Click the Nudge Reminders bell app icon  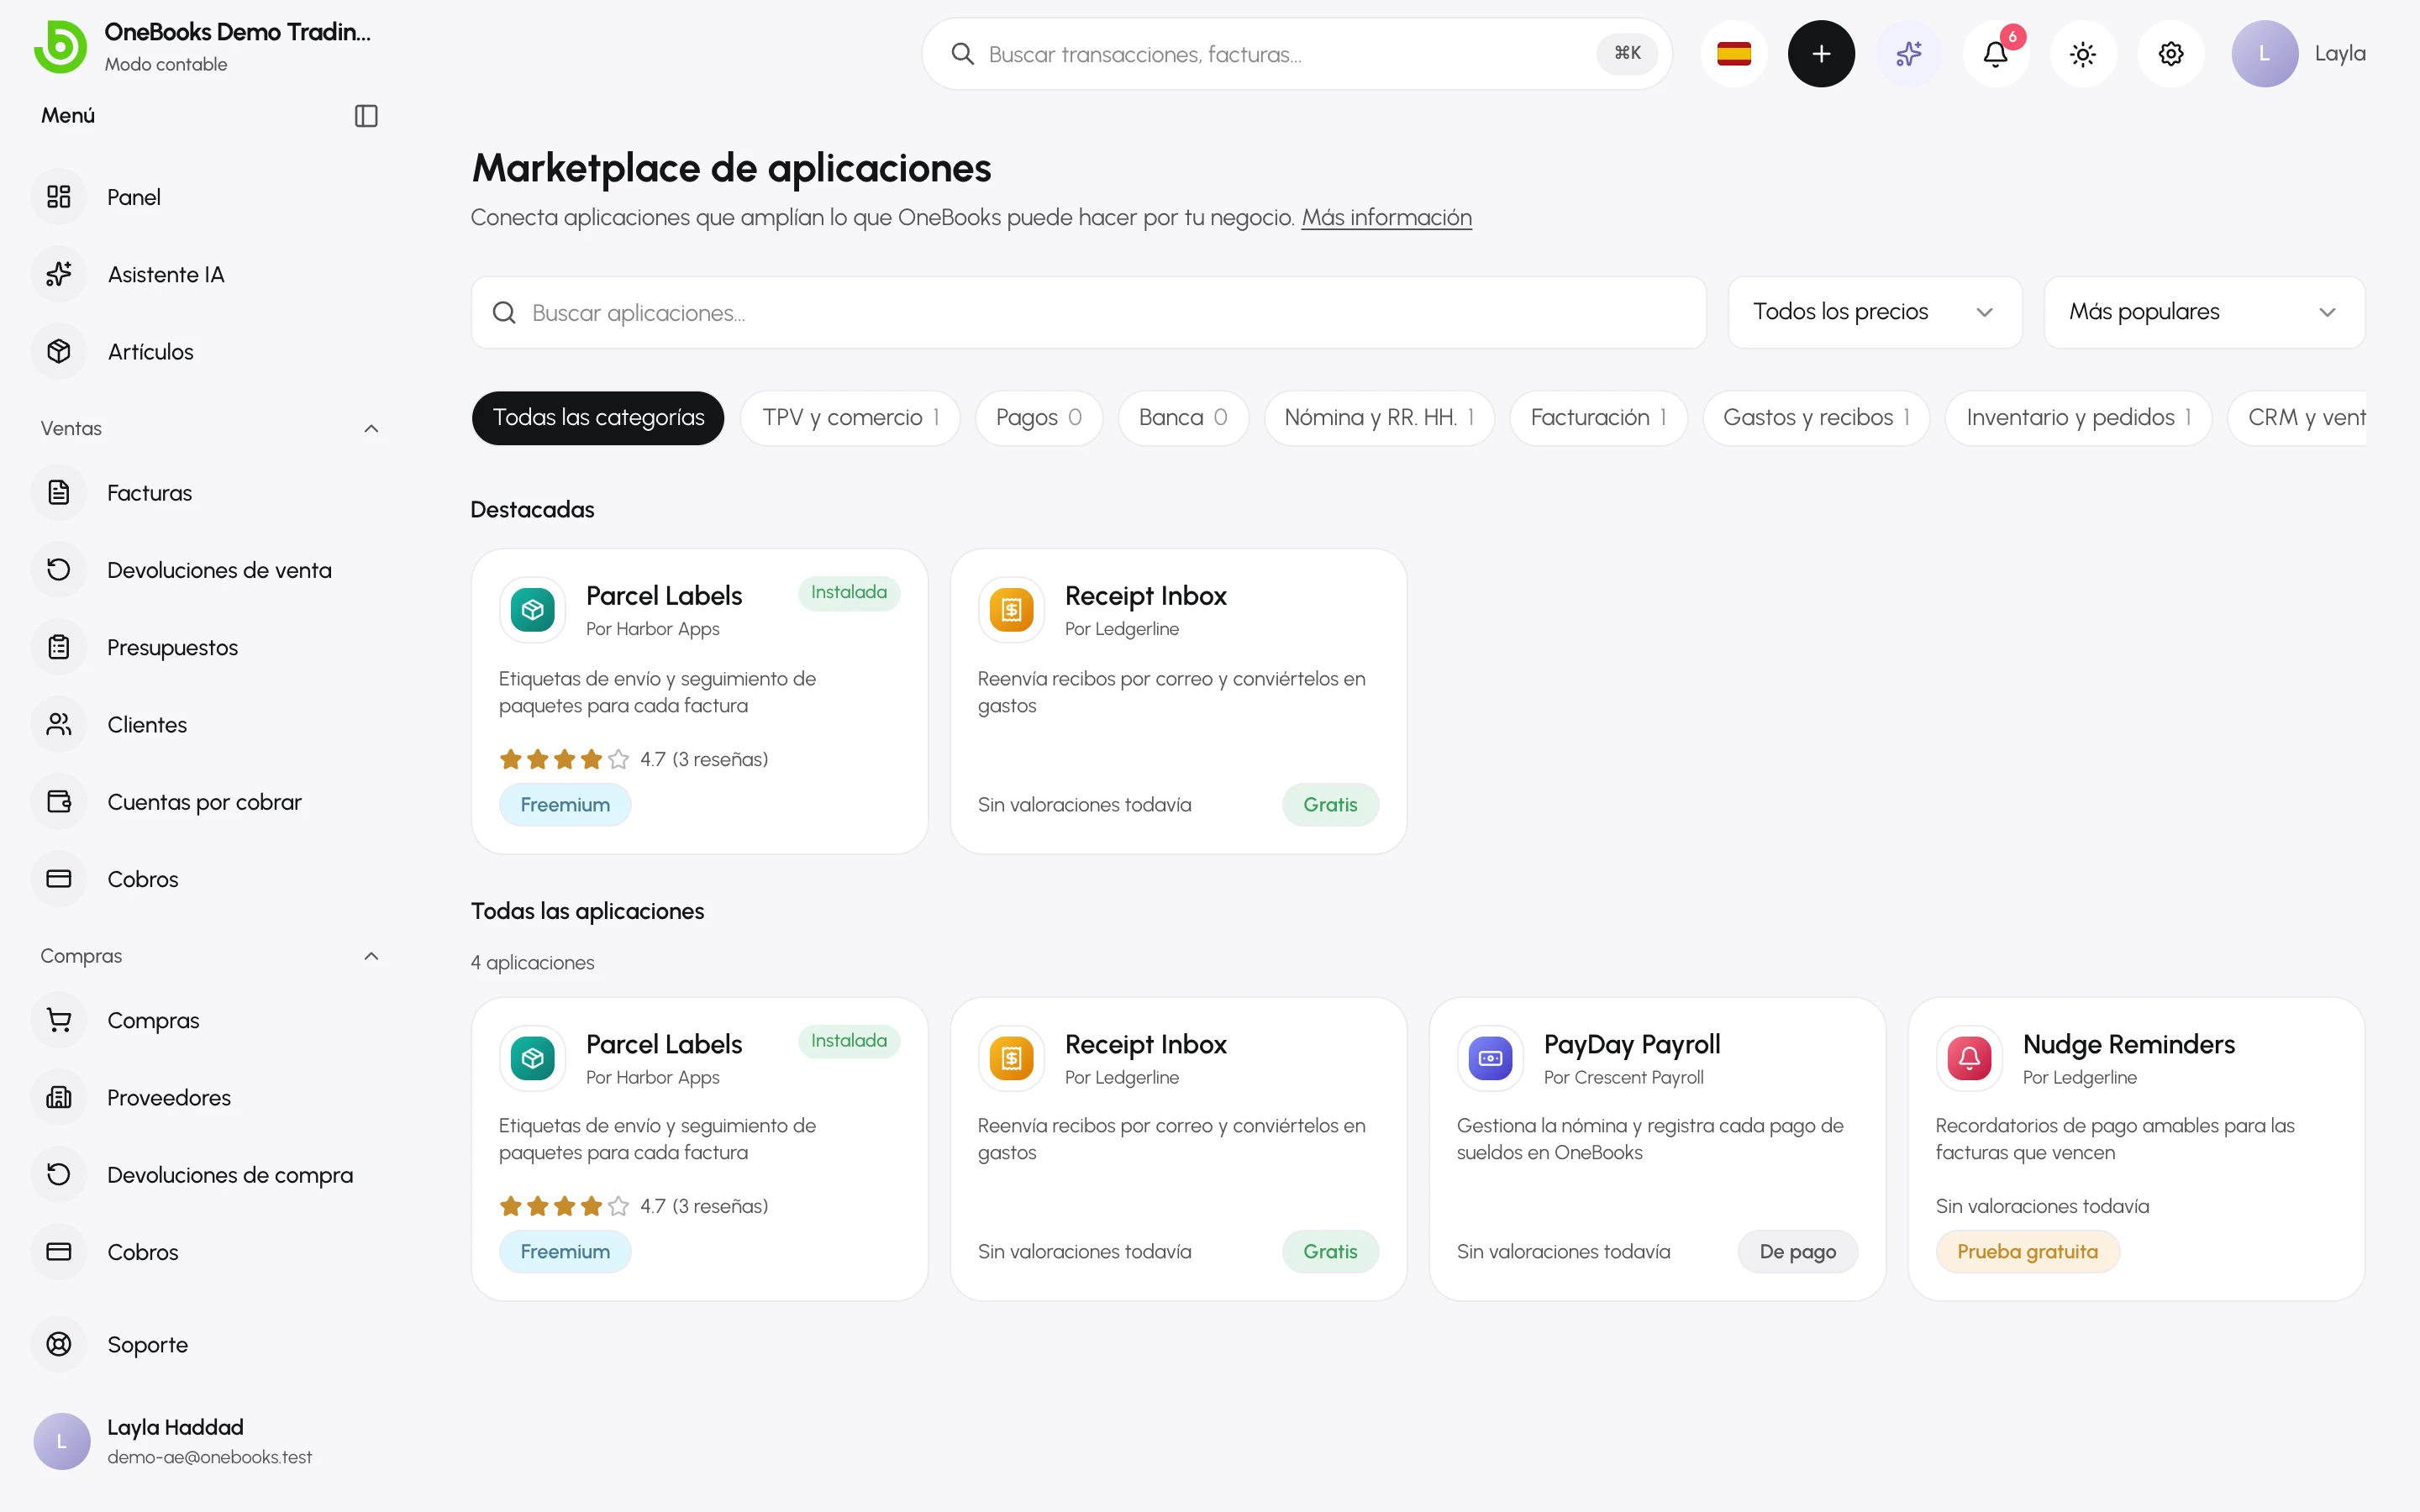tap(1969, 1058)
